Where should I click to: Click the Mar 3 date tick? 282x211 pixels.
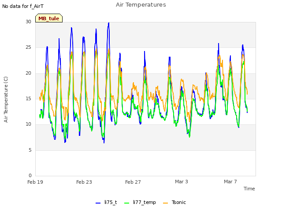tap(182, 182)
